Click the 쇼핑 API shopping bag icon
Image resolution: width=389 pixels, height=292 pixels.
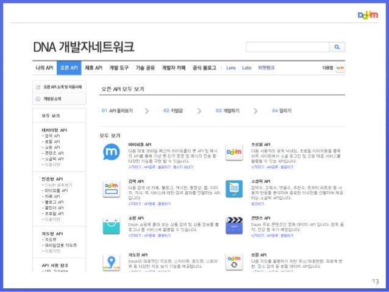(x=112, y=226)
